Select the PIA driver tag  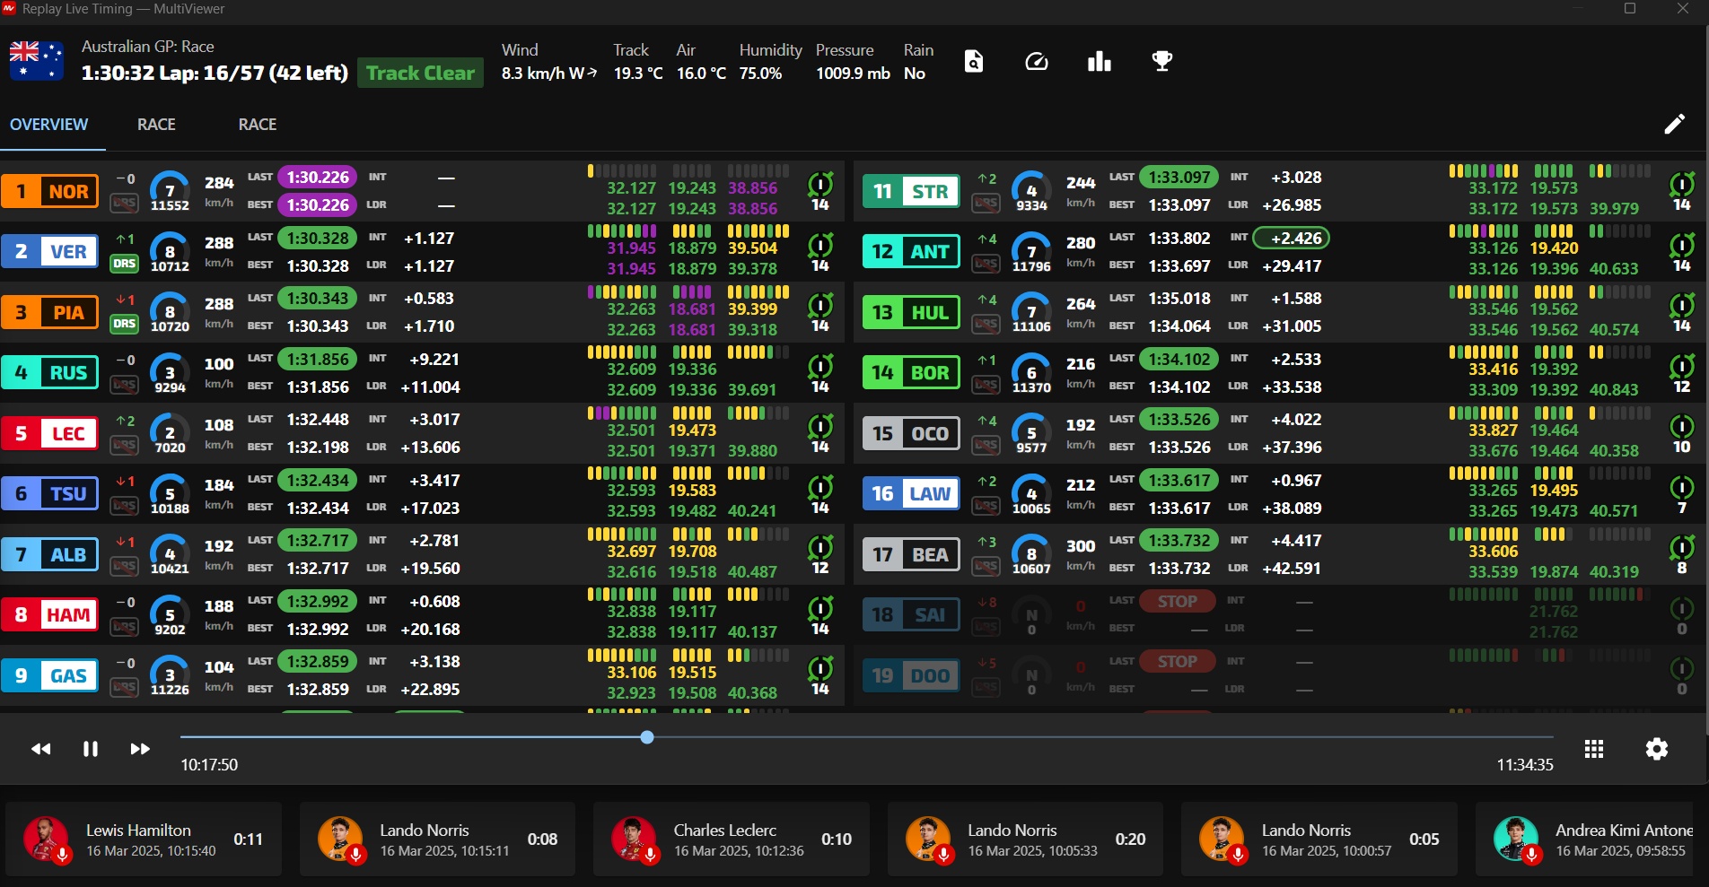pyautogui.click(x=50, y=312)
